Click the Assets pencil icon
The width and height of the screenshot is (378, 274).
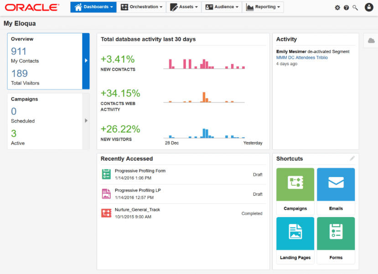click(x=174, y=7)
